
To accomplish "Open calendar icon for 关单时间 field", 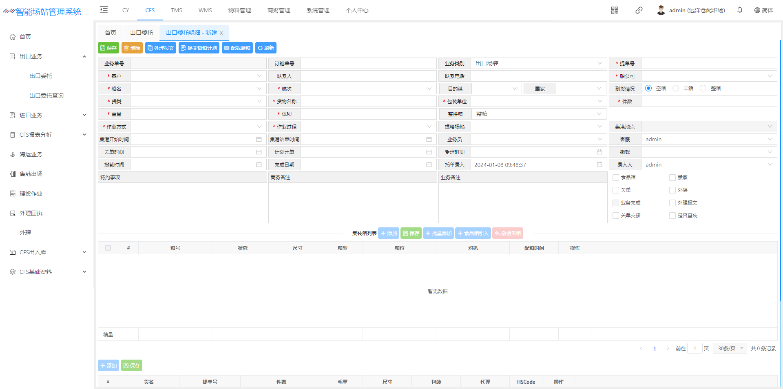I will coord(259,152).
